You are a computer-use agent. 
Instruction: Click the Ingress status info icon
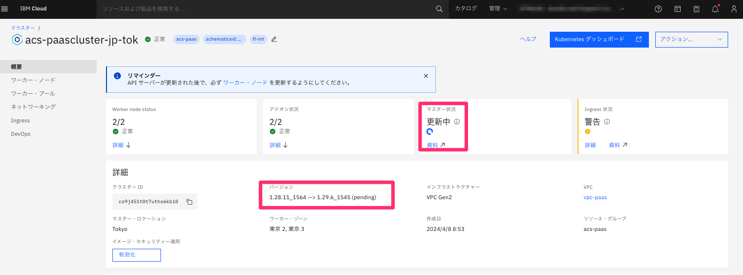pos(607,121)
